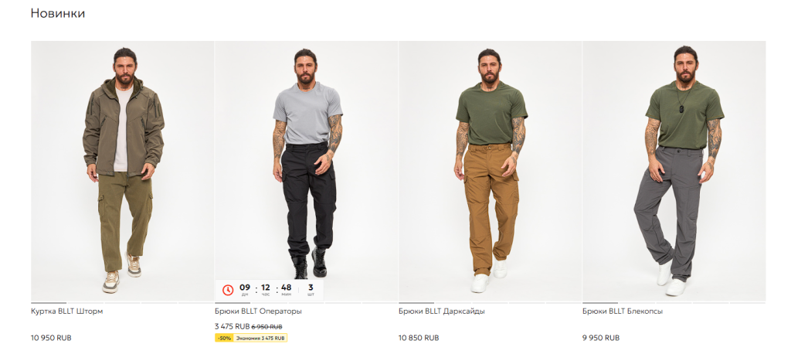
Task: Open the Брюки BLLT Дарксайды product photo
Action: [491, 171]
